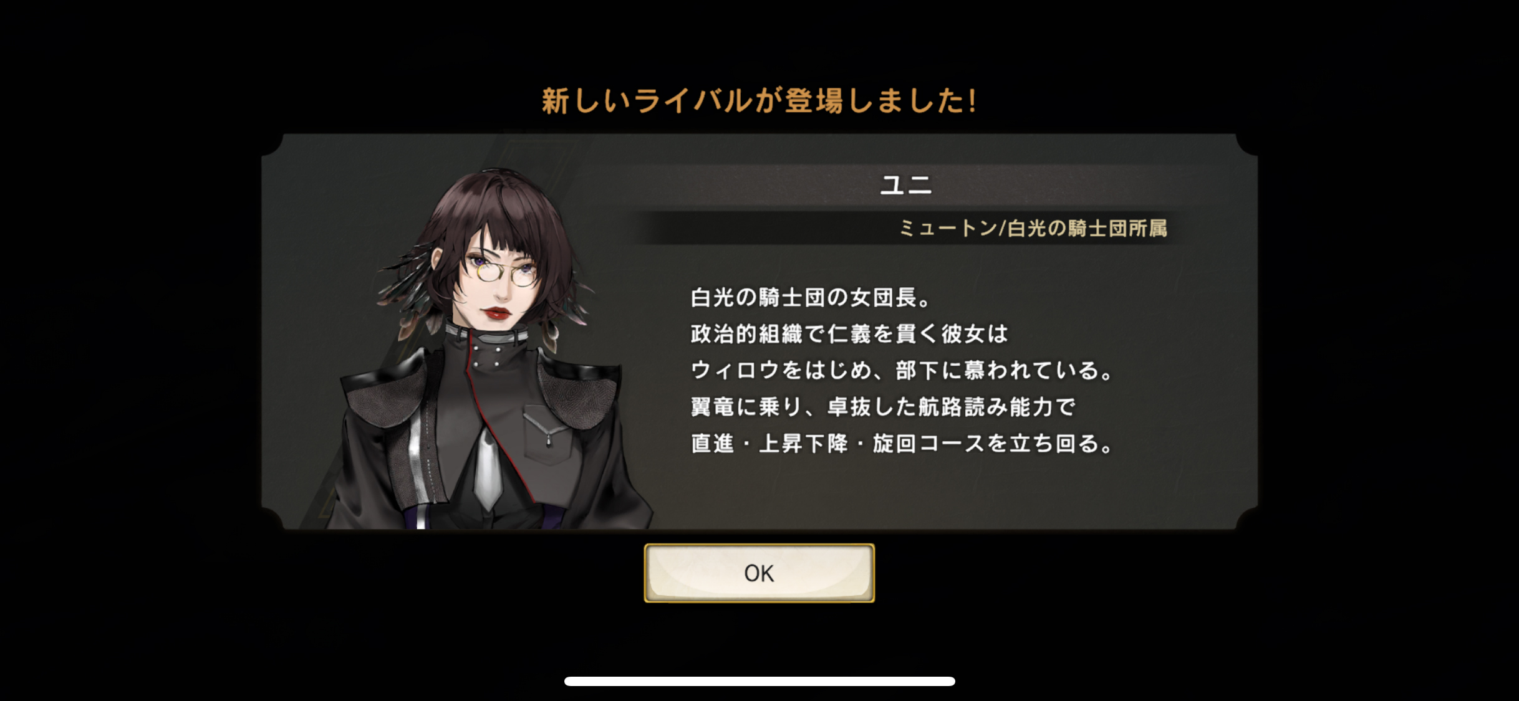Click the line 直進・上昇下降・旋回コースを立ち回る。
The width and height of the screenshot is (1519, 701).
[902, 443]
